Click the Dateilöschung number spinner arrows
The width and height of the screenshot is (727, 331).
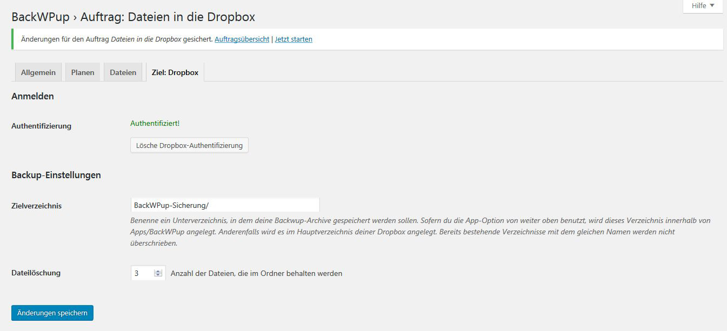158,273
